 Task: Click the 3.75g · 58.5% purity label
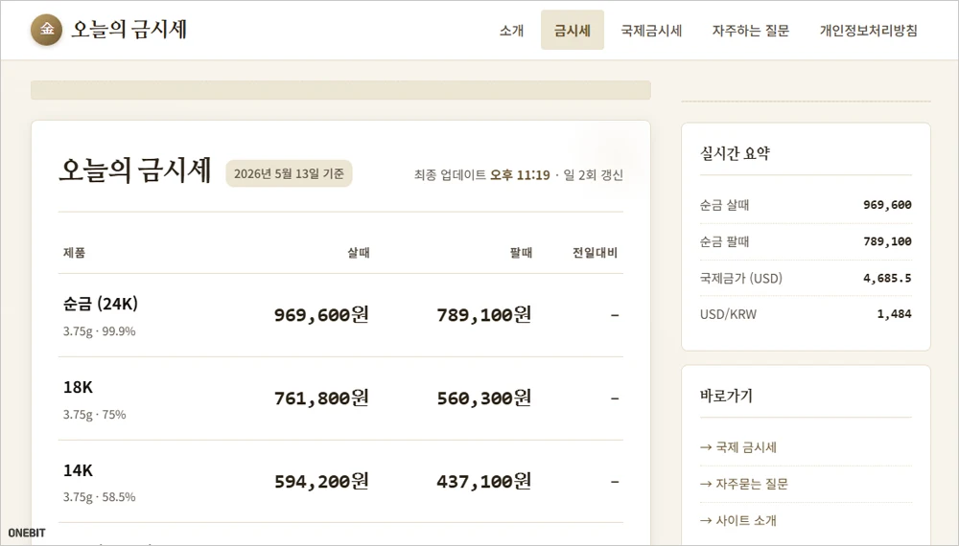pyautogui.click(x=99, y=497)
